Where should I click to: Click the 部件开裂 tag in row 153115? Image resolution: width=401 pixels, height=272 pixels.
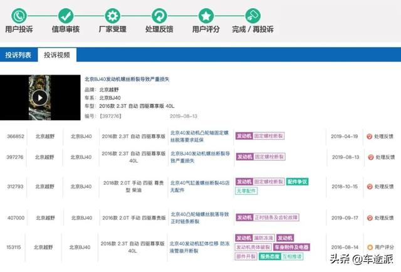(246, 256)
